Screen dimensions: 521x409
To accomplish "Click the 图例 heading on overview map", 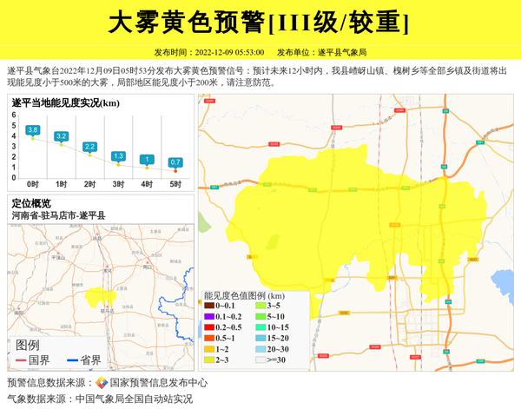I will (x=27, y=346).
